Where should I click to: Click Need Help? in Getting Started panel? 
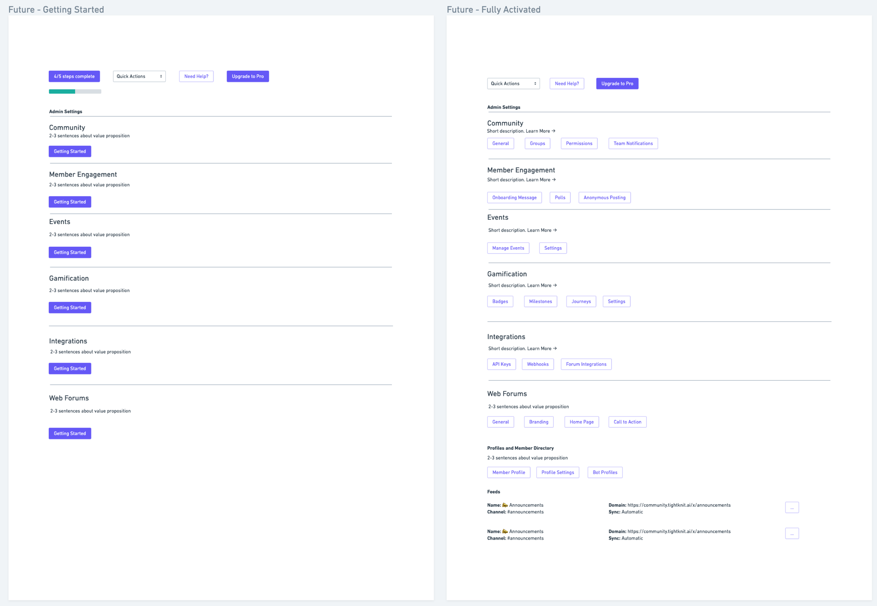point(196,77)
